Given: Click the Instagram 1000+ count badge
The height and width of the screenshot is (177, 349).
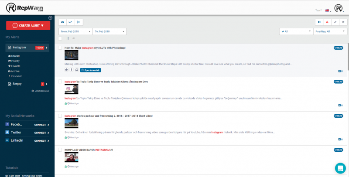Looking at the screenshot, I should (40, 48).
